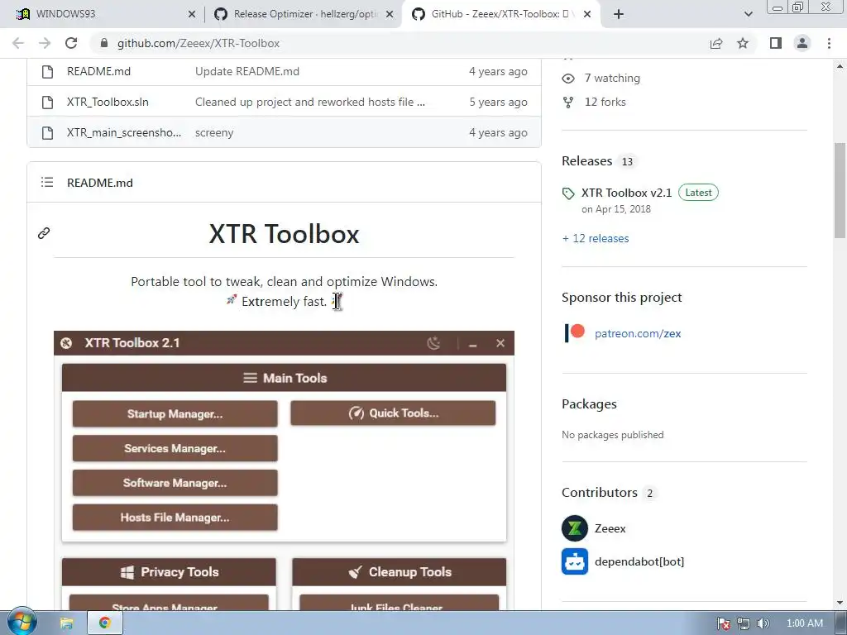Open Zeeex contributor profile
Viewport: 847px width, 635px height.
pos(610,528)
